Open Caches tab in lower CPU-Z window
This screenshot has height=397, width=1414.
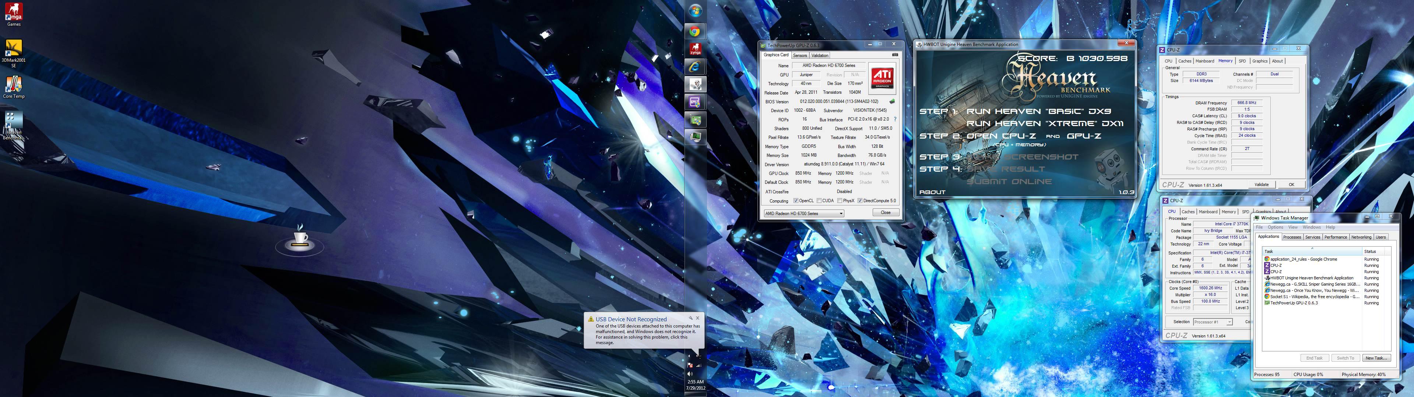point(1188,212)
